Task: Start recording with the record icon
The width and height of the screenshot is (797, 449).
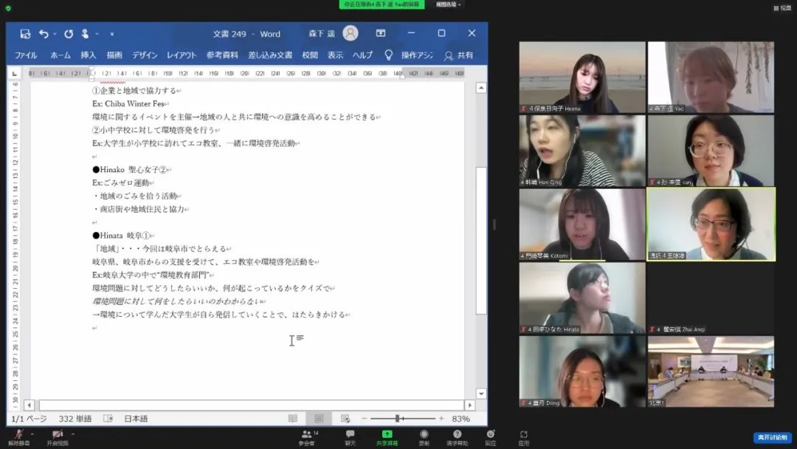Action: coord(424,435)
